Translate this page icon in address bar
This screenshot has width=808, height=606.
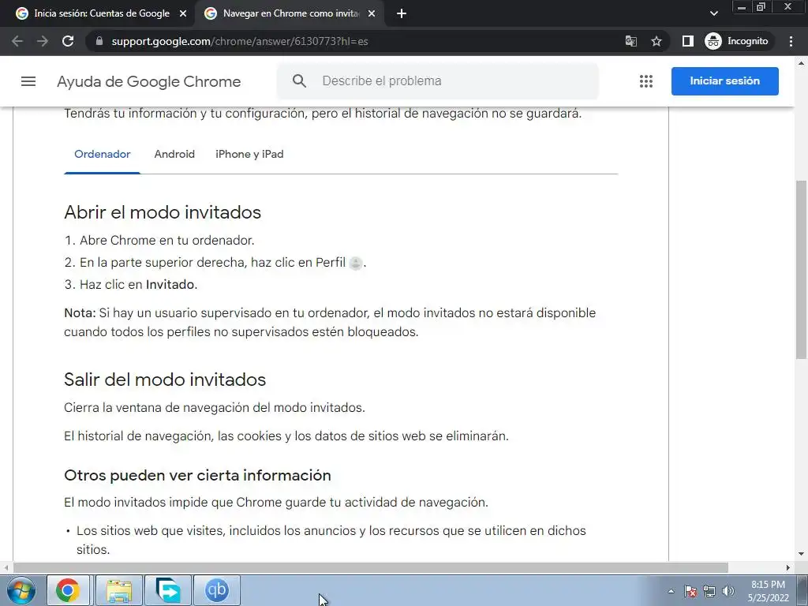point(630,41)
